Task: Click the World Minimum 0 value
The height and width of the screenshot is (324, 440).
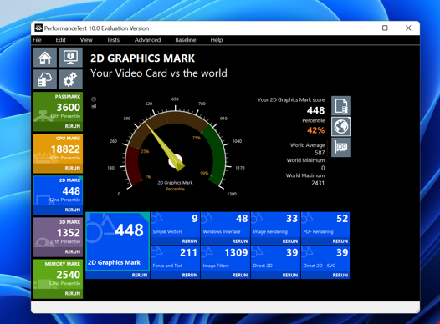Action: click(323, 168)
